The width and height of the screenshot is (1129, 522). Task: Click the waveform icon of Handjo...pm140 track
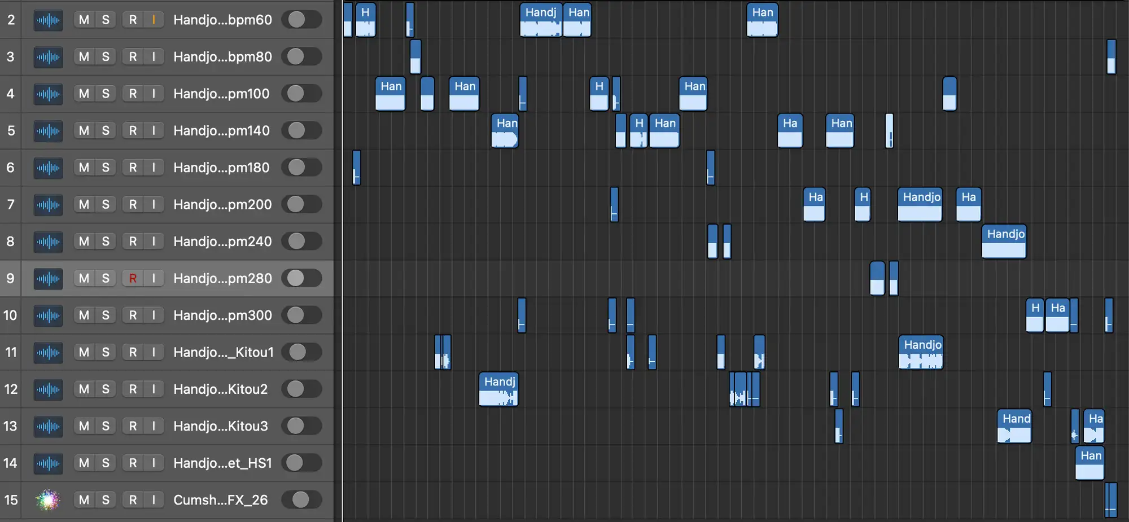48,131
